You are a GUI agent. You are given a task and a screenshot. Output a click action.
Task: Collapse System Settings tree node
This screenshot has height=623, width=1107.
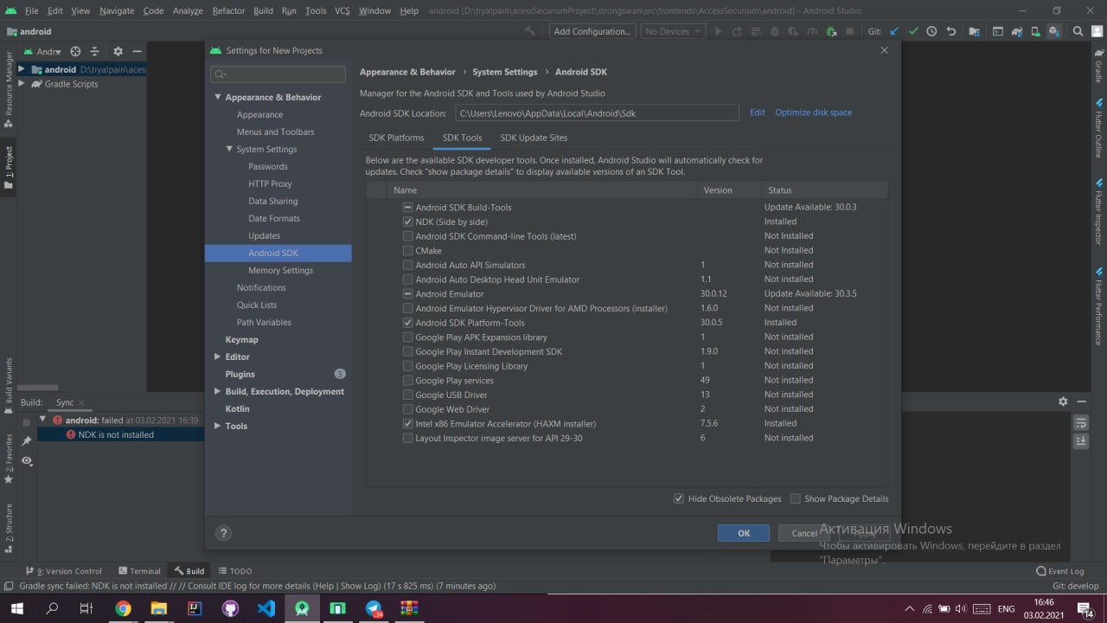(x=229, y=149)
